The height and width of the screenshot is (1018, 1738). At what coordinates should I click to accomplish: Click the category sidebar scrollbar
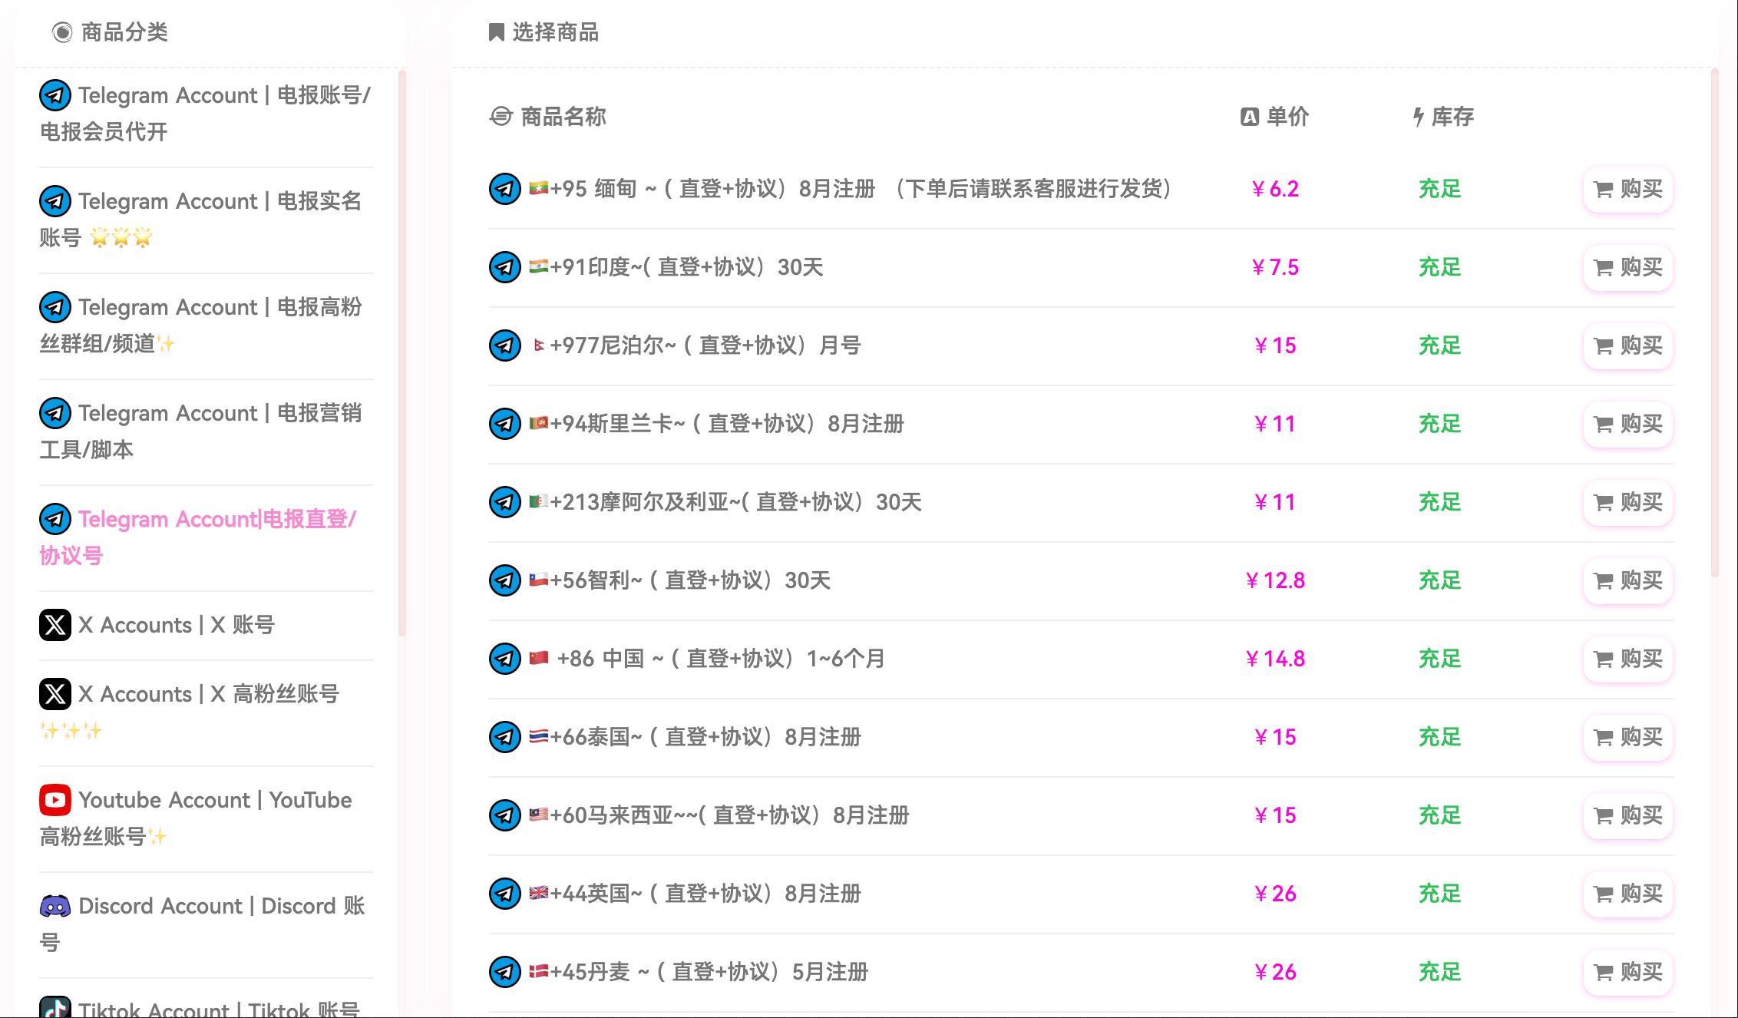click(401, 353)
